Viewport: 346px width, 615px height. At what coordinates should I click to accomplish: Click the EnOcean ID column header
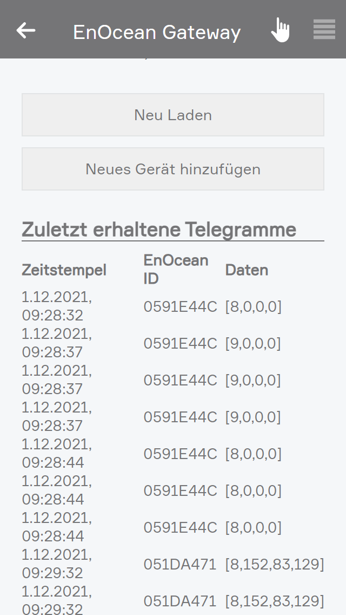coord(176,269)
